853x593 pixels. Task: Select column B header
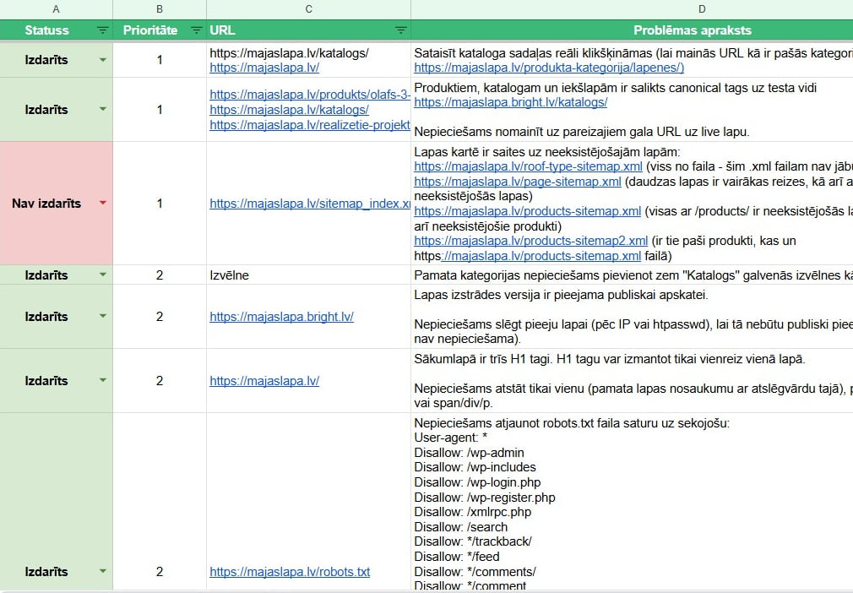pos(160,8)
